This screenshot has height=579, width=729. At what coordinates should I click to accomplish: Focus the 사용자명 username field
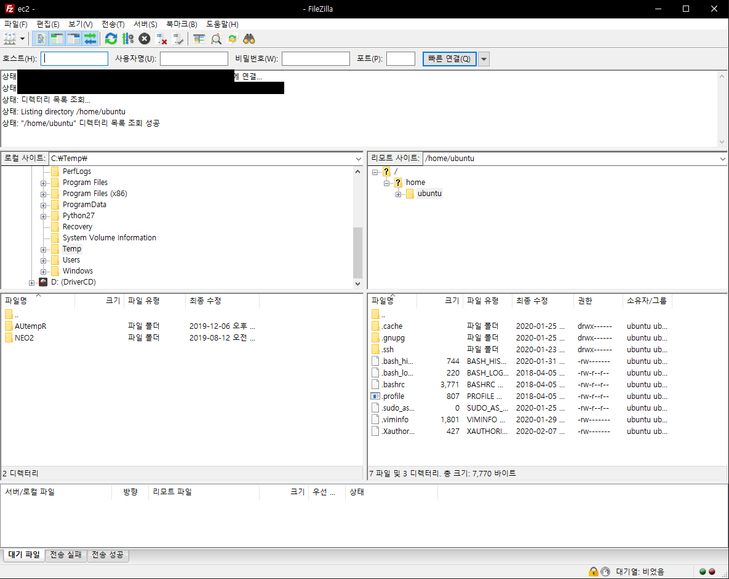click(194, 58)
